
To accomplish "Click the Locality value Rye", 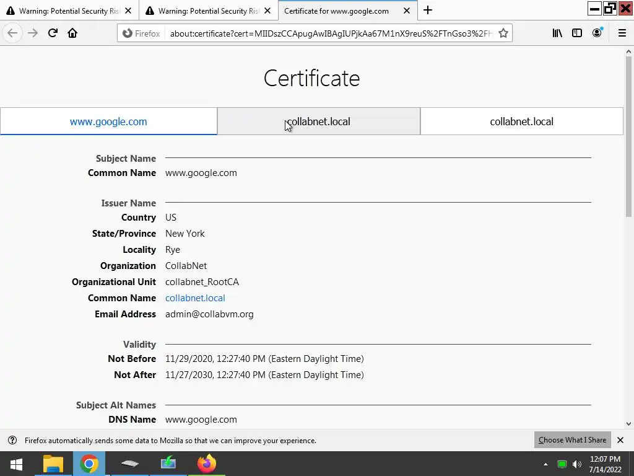I will click(x=173, y=250).
